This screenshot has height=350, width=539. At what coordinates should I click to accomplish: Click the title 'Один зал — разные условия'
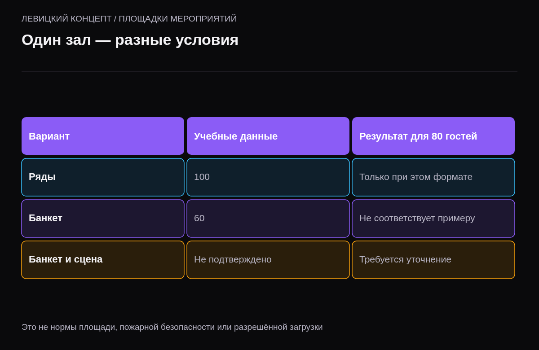pyautogui.click(x=130, y=40)
